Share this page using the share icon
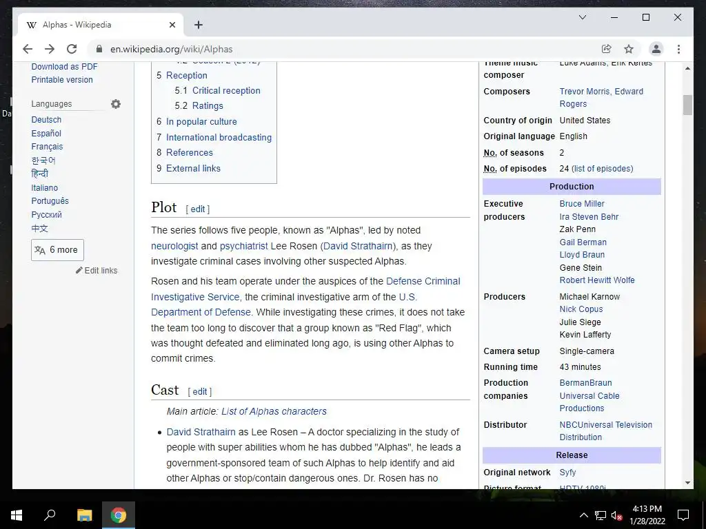Viewport: 706px width, 529px height. 607,49
